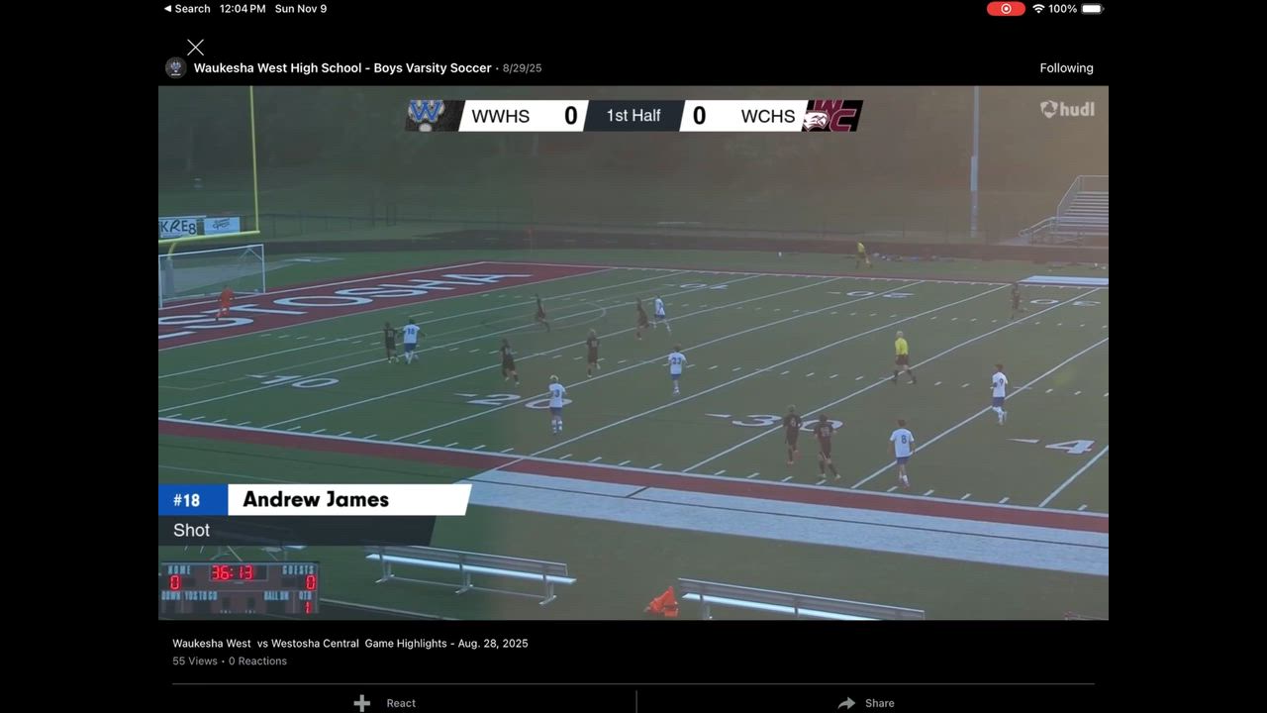Tap the Wi-Fi status icon
This screenshot has width=1267, height=713.
pyautogui.click(x=1038, y=9)
